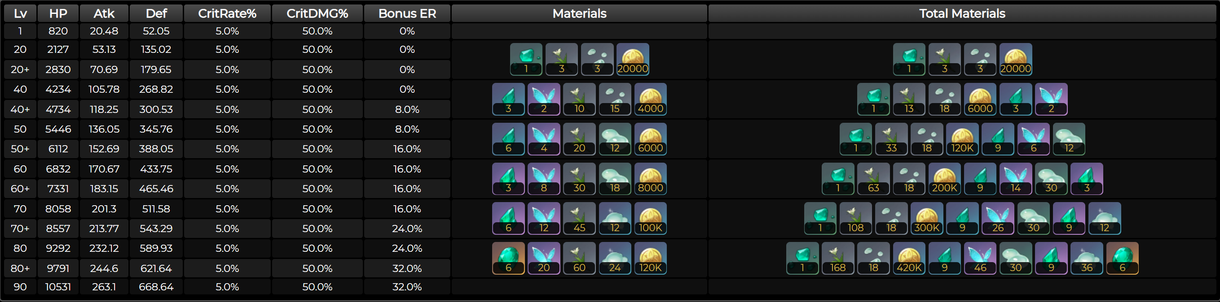Select the level 90 row HP value 10531
Image resolution: width=1220 pixels, height=302 pixels.
pyautogui.click(x=58, y=287)
